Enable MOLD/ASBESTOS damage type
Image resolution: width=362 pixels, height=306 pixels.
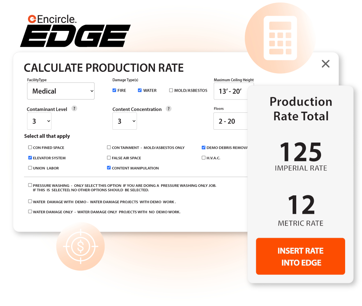[x=171, y=90]
